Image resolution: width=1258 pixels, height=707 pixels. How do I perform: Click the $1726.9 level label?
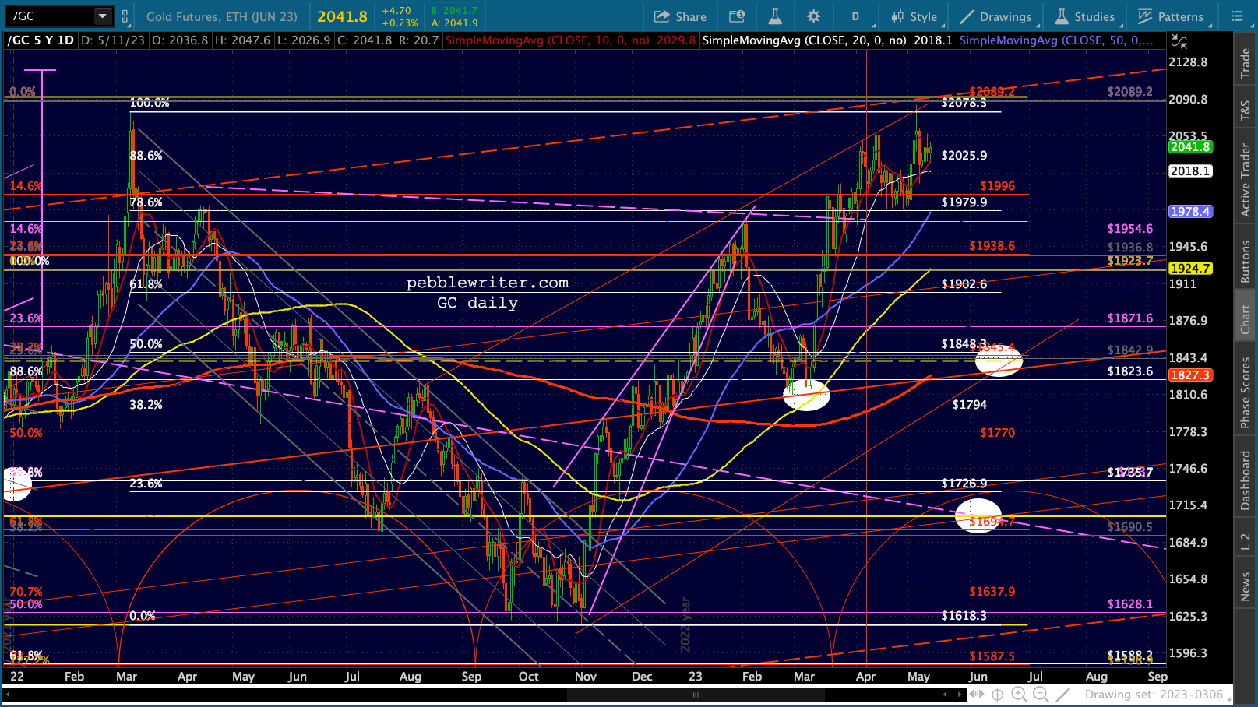click(964, 484)
